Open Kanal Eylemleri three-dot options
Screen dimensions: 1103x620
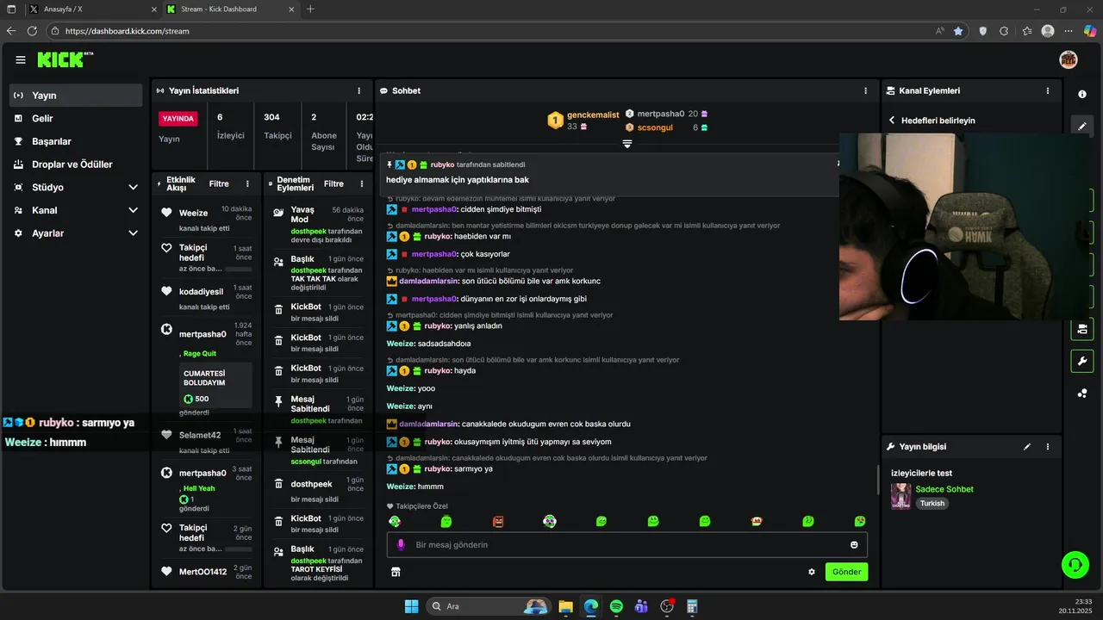[x=1048, y=90]
